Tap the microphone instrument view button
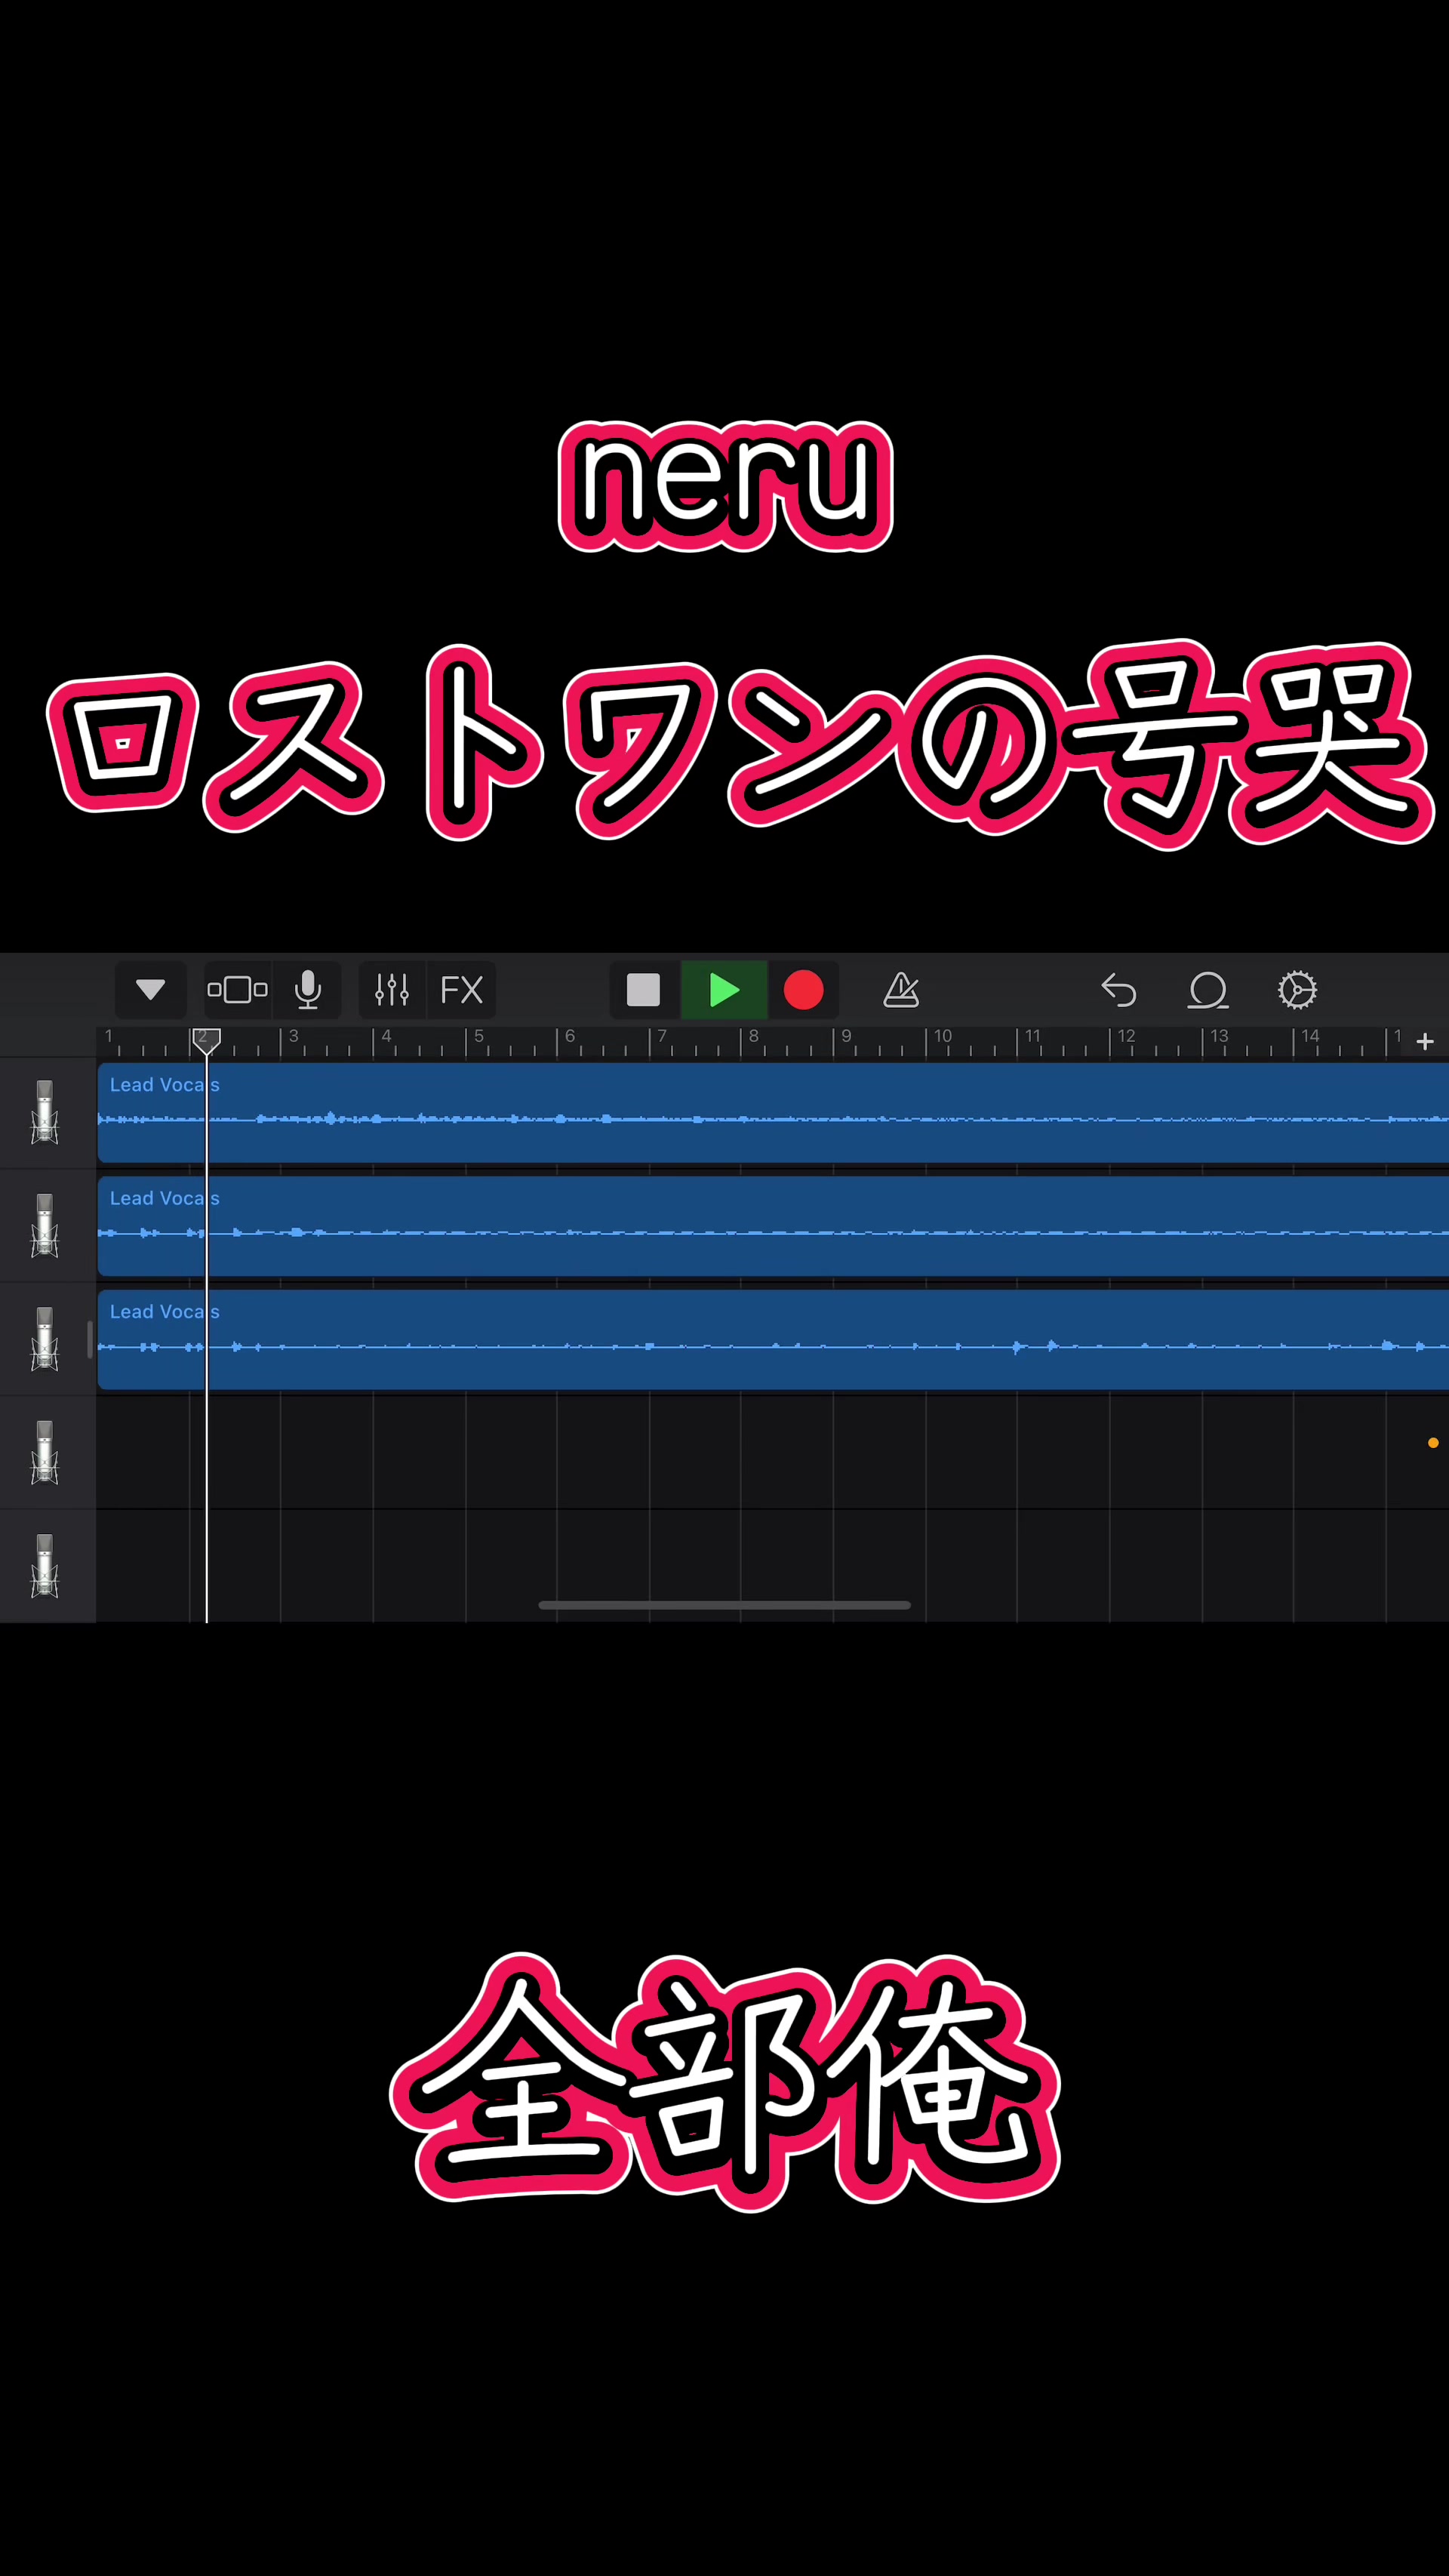1449x2576 pixels. coord(308,990)
